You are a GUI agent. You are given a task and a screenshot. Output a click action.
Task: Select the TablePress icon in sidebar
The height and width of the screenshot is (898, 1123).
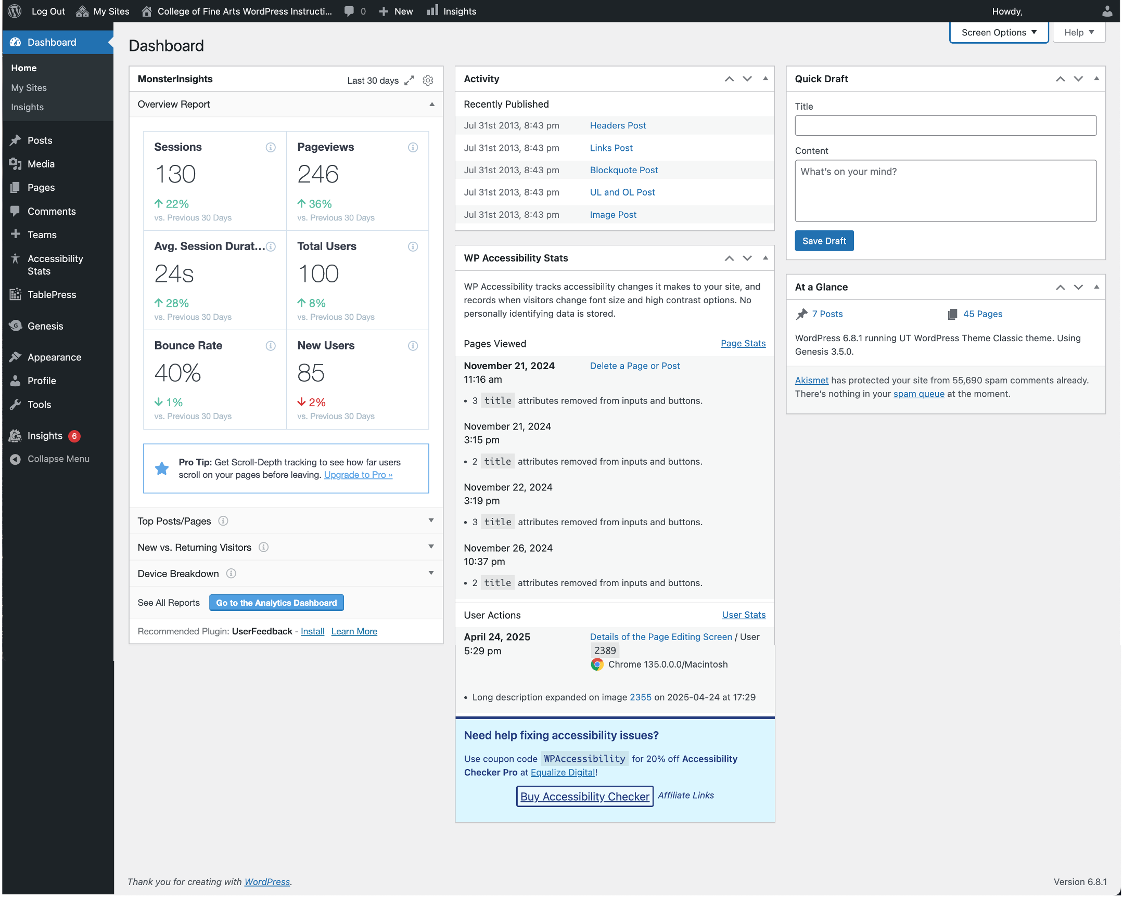tap(16, 294)
